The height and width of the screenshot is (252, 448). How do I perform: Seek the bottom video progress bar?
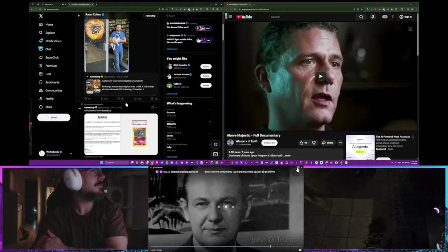[226, 246]
